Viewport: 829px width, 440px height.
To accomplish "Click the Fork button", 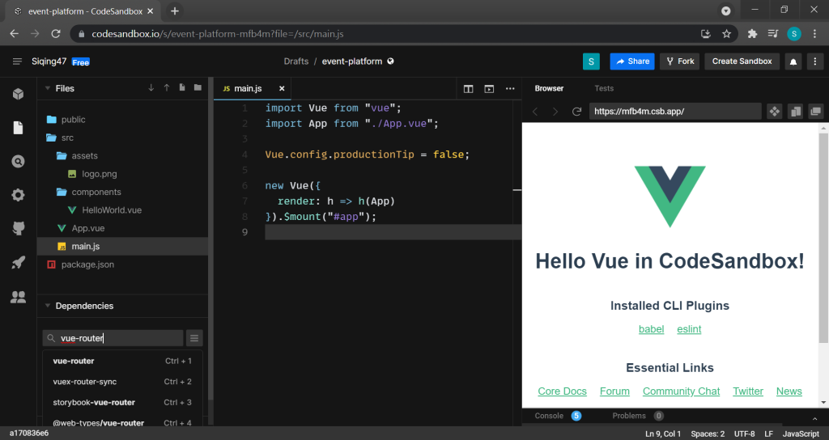I will pos(680,61).
